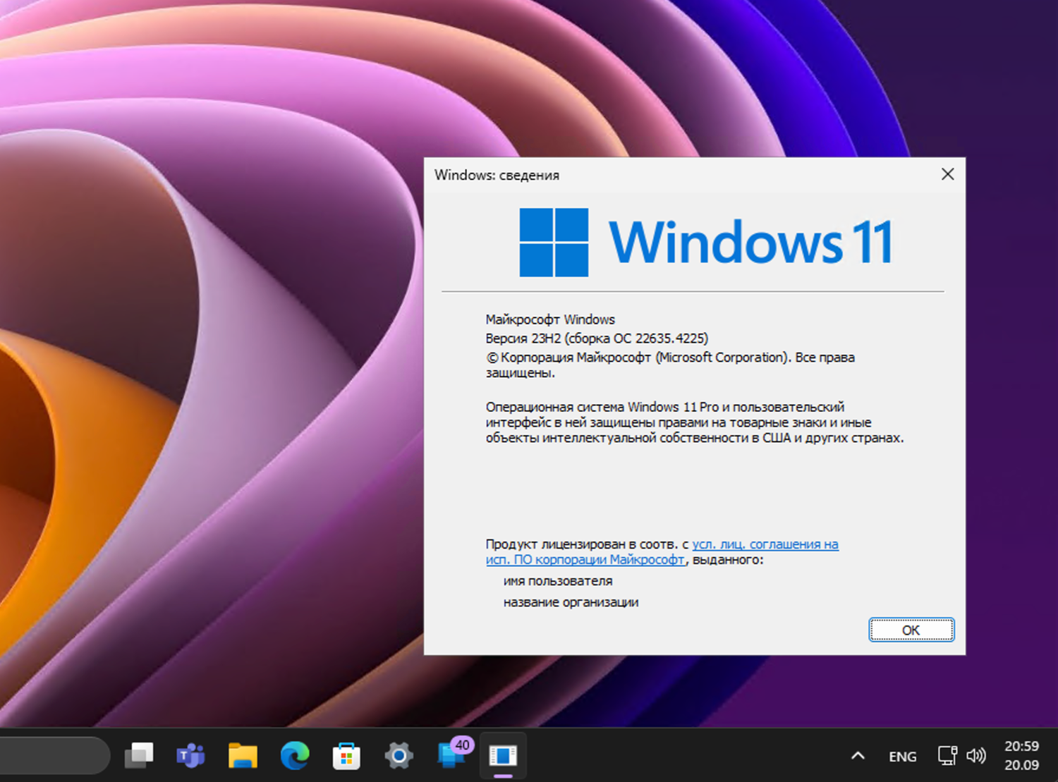Select the active winver window taskbar icon

click(x=503, y=755)
